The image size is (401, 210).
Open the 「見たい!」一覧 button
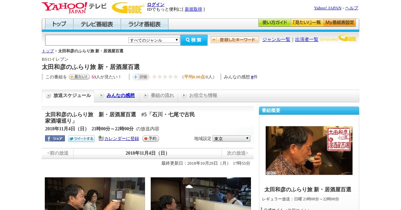(307, 23)
